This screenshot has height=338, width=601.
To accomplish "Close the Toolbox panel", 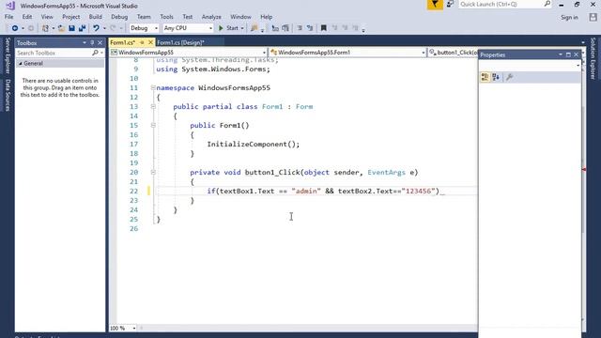I will (100, 43).
